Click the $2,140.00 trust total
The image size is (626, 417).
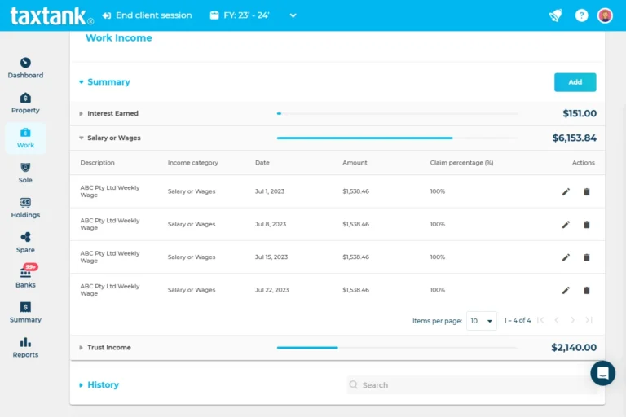coord(574,348)
